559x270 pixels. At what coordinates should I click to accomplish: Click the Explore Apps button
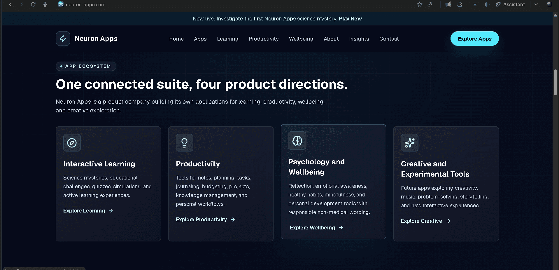474,39
